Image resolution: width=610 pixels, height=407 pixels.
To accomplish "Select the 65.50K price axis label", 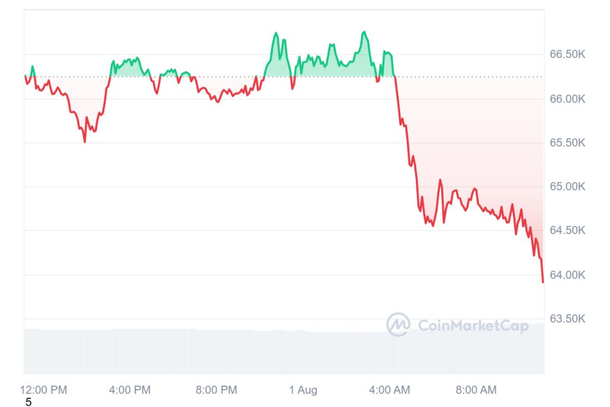I will coord(567,143).
